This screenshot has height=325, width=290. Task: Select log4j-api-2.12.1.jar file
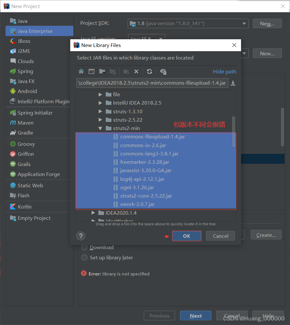[156, 179]
